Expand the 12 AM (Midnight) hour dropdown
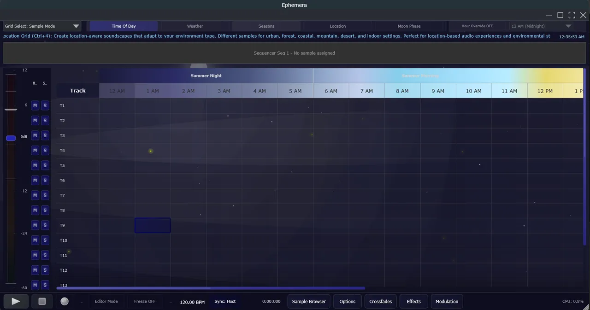This screenshot has width=590, height=310. tap(541, 26)
